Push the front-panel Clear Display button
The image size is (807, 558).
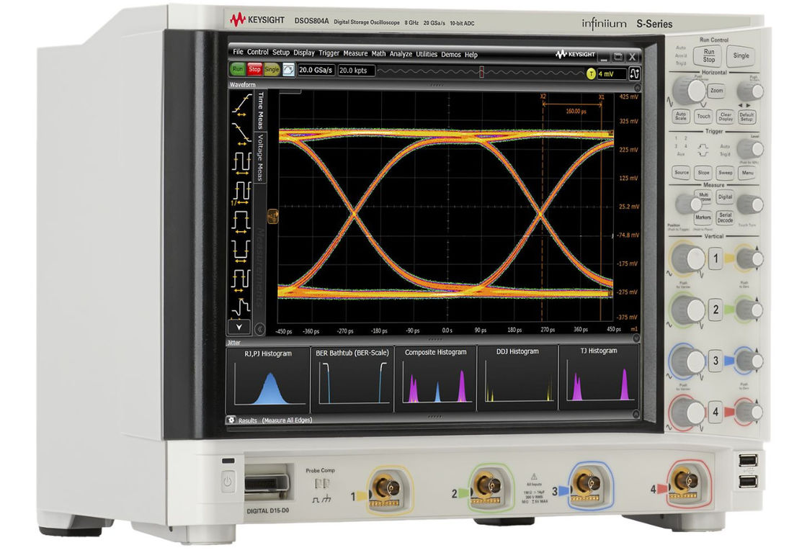(x=726, y=117)
